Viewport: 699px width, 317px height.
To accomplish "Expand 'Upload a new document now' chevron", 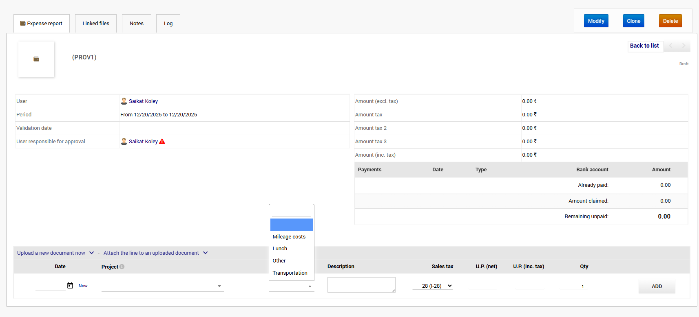I will pos(91,253).
